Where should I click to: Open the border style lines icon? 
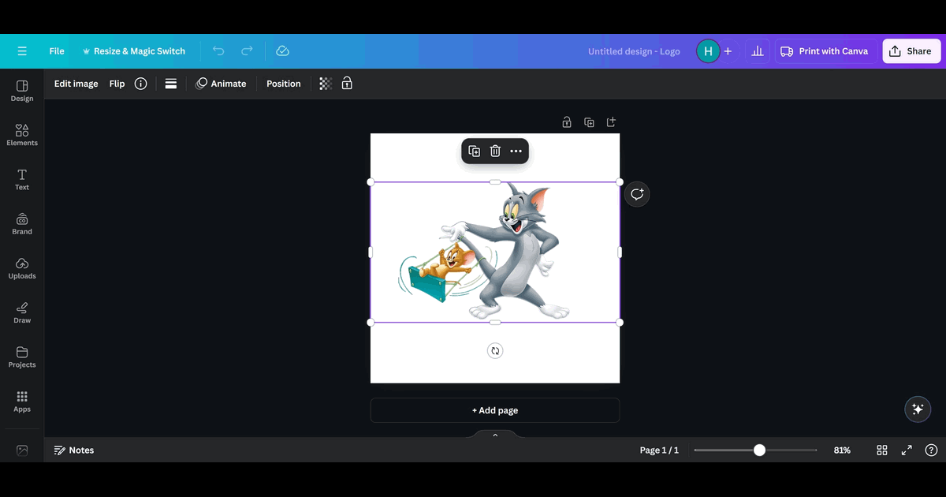(x=170, y=84)
